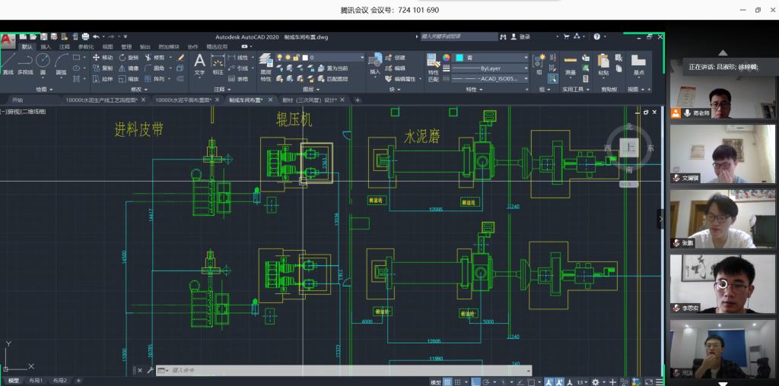Toggle the 模型 model space button in status bar
This screenshot has height=386, width=779.
(x=435, y=381)
